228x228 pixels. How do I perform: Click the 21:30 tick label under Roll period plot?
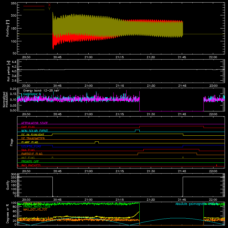151,86
